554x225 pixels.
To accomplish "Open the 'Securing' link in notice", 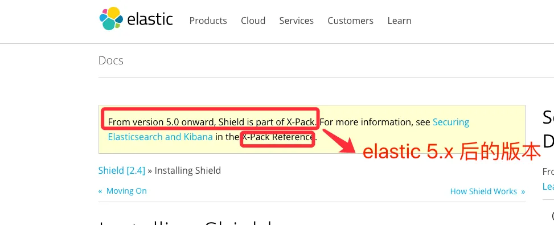I will pyautogui.click(x=451, y=122).
